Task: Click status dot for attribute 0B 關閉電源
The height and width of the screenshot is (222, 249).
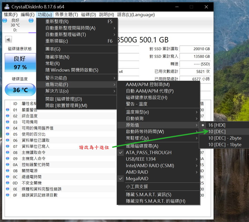Action: pyautogui.click(x=8, y=170)
